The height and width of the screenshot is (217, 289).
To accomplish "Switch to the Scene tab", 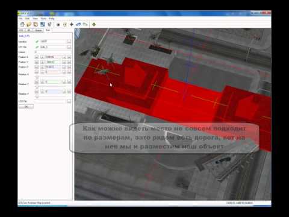I will (39, 30).
